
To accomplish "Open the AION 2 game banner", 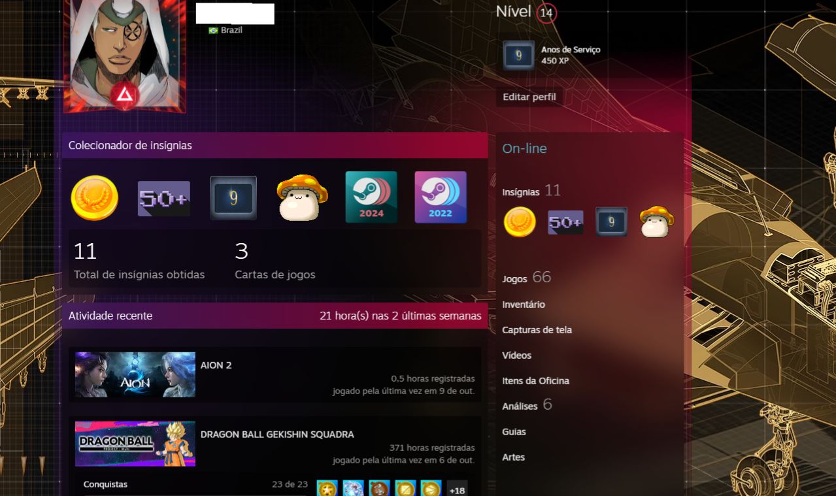I will [x=135, y=374].
